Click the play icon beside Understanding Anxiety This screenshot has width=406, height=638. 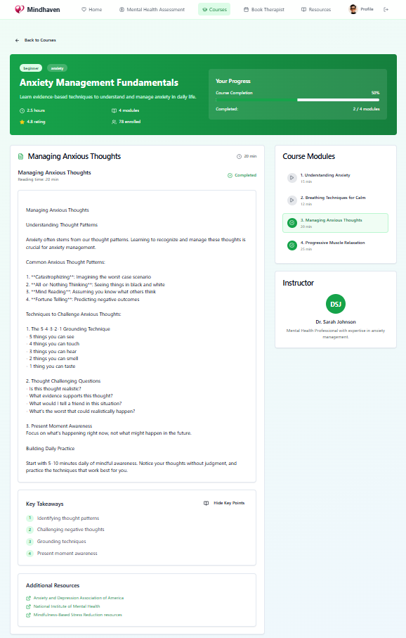click(x=292, y=177)
